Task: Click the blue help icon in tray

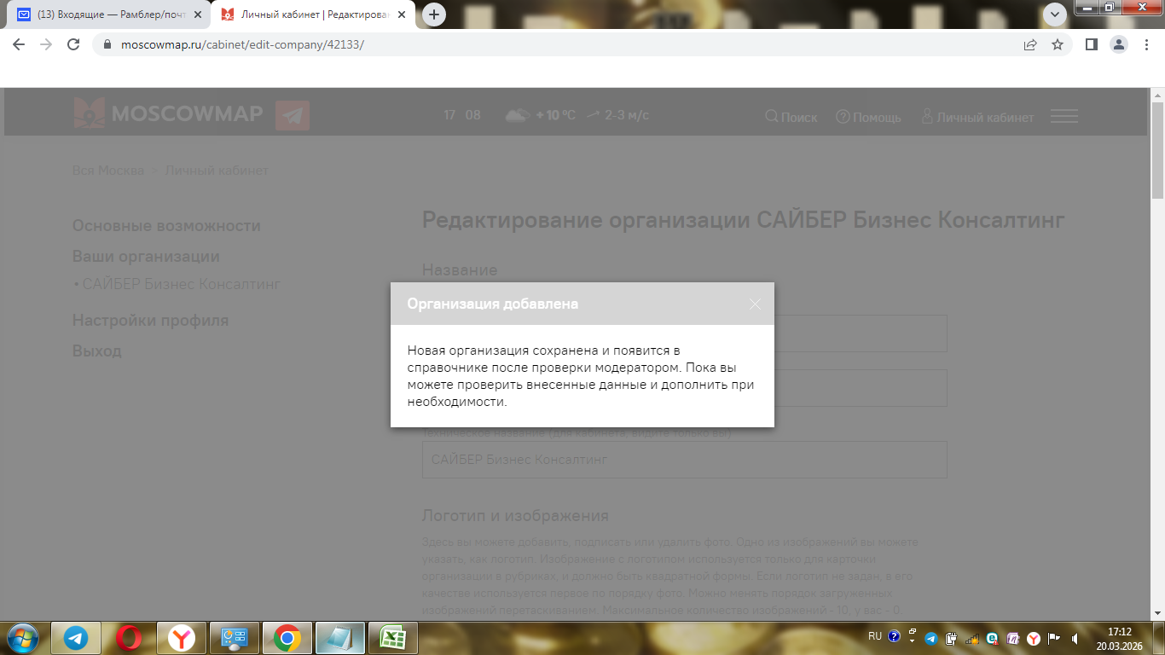Action: [x=894, y=636]
